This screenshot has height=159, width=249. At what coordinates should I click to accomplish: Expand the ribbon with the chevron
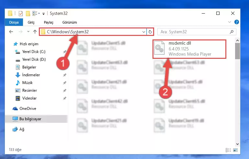pos(230,22)
